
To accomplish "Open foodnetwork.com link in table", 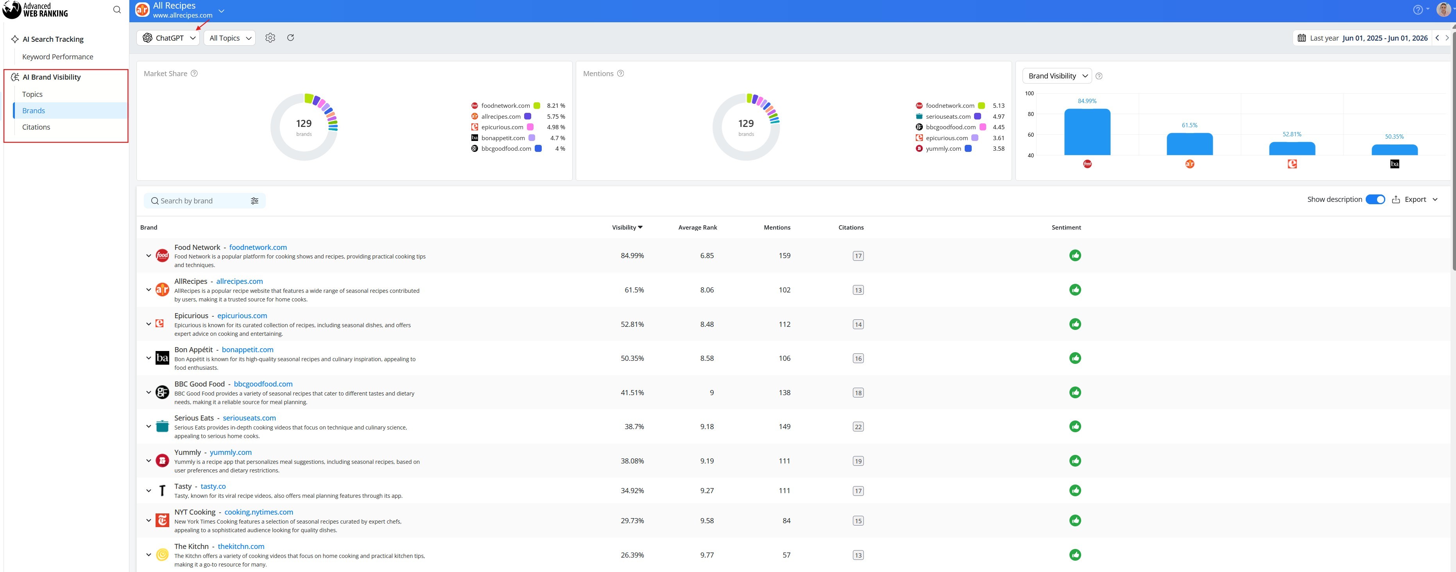I will (258, 247).
